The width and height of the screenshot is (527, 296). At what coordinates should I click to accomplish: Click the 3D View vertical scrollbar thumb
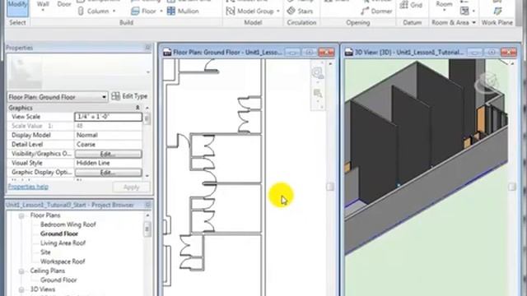coord(512,187)
